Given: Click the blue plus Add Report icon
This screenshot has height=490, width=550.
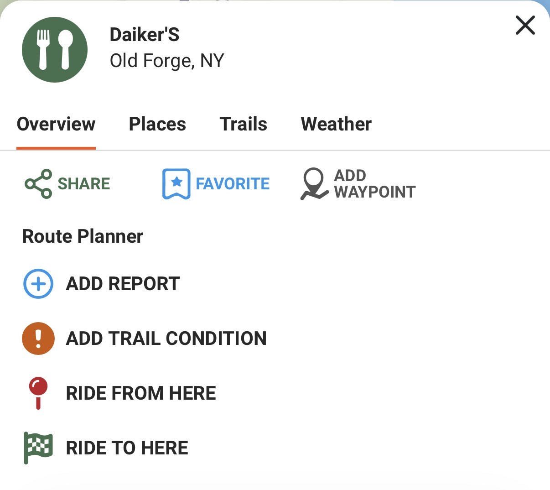Looking at the screenshot, I should point(38,284).
